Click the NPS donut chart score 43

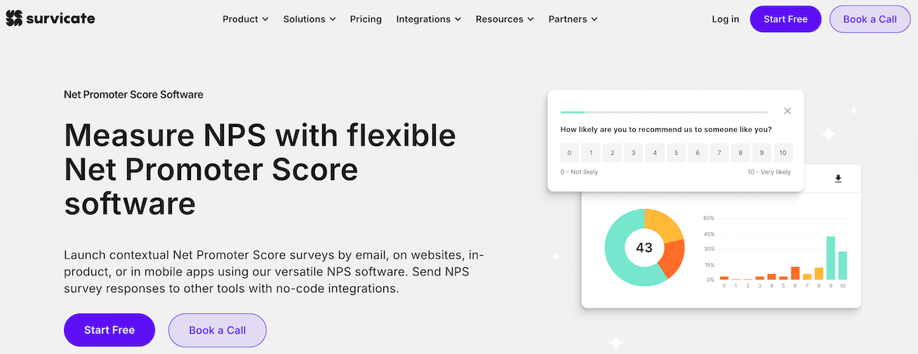pos(644,247)
